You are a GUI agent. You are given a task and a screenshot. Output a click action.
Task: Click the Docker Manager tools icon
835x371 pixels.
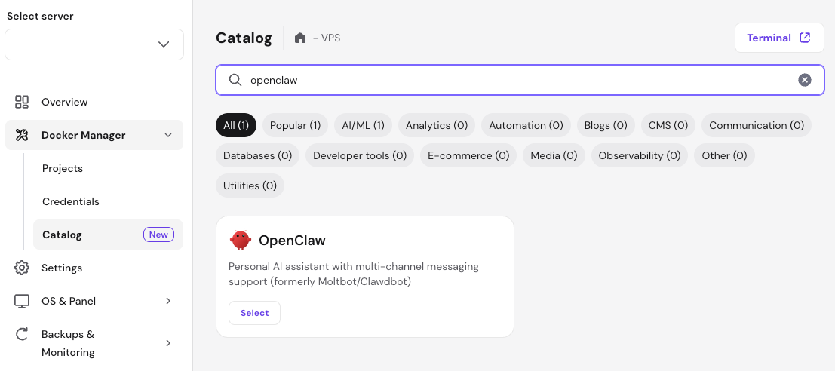(22, 135)
